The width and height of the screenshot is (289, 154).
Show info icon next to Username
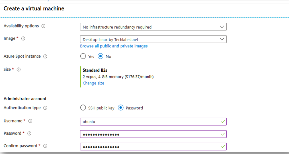30,121
